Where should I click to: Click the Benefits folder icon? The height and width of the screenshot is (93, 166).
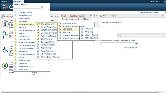click(16, 33)
